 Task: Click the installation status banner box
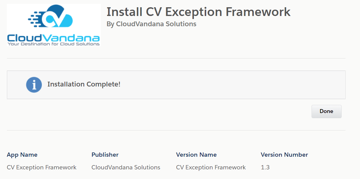point(176,85)
